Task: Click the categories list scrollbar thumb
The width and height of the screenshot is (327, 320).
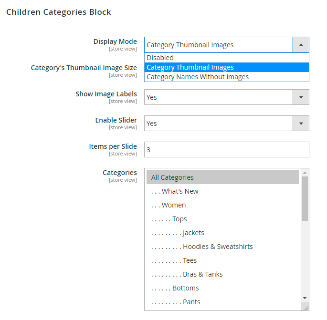Action: pos(305,198)
